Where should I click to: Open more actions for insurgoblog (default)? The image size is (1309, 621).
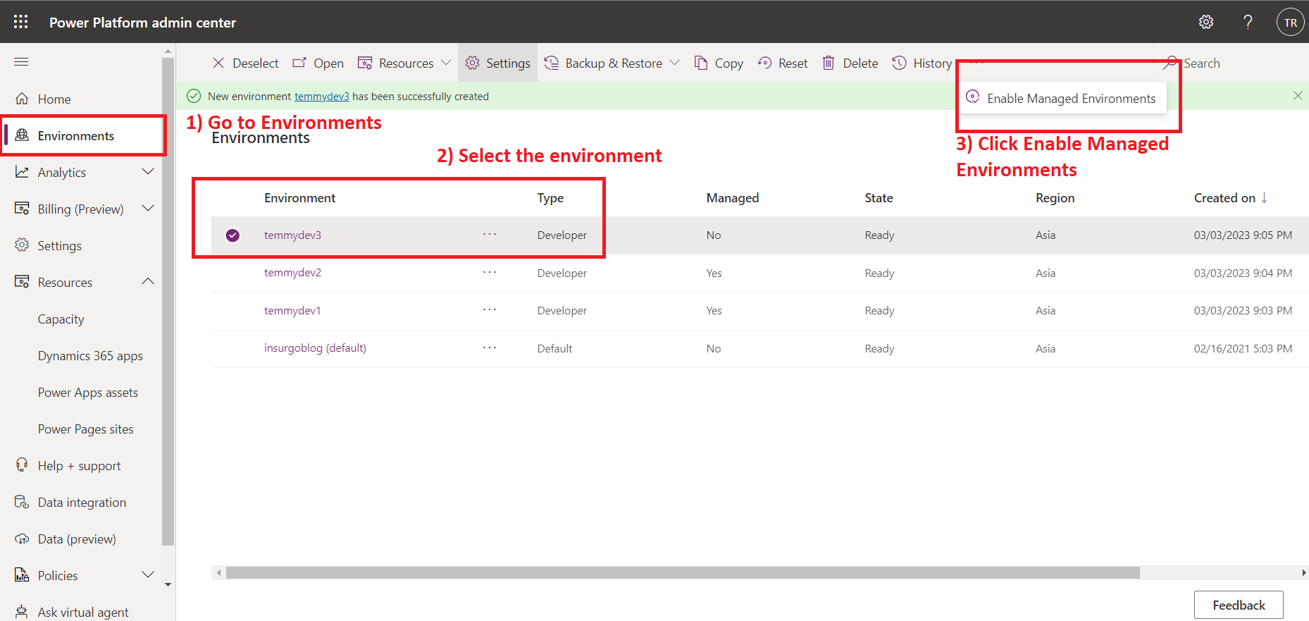coord(490,348)
